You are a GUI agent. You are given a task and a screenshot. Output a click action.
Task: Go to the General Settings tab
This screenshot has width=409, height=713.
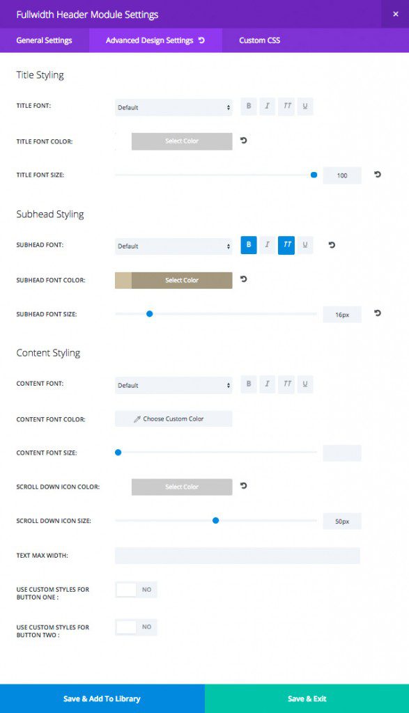[x=45, y=40]
